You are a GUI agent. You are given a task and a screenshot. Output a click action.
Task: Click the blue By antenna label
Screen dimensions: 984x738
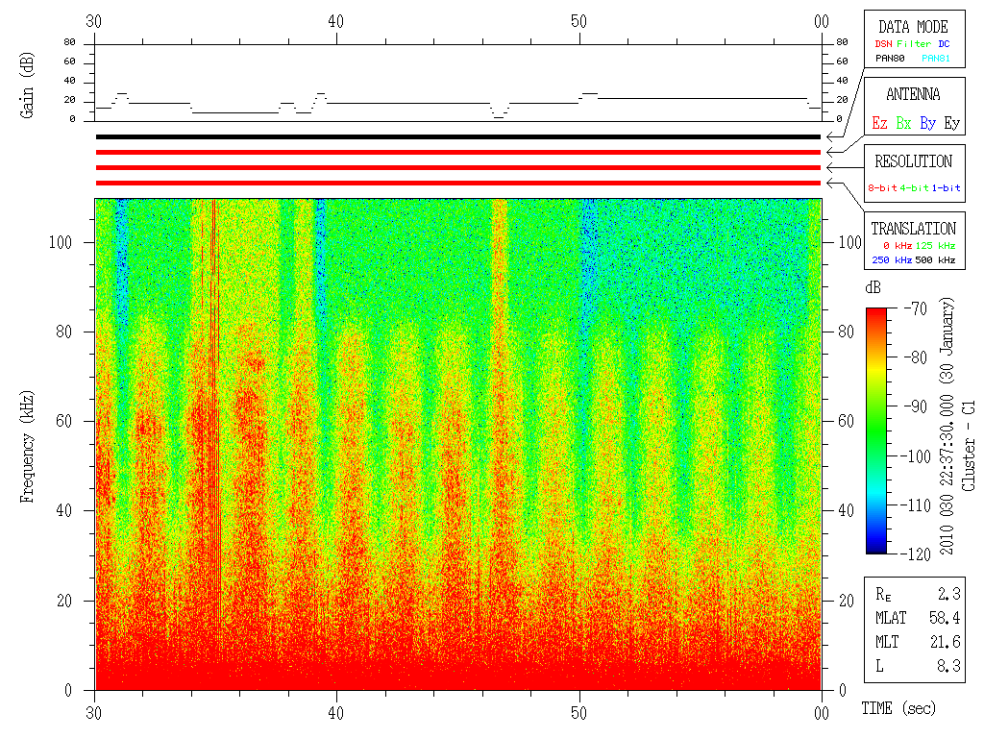click(928, 123)
